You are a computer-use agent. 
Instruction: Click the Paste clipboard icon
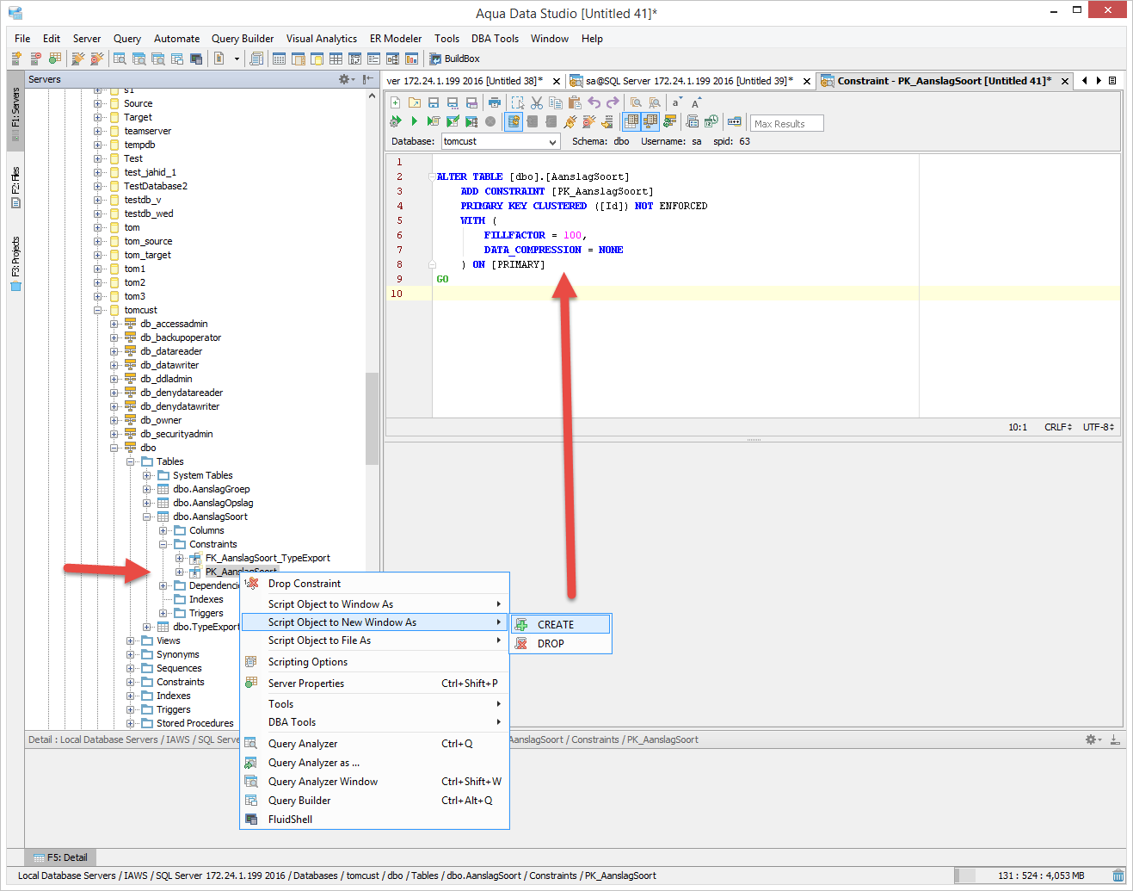click(x=574, y=102)
